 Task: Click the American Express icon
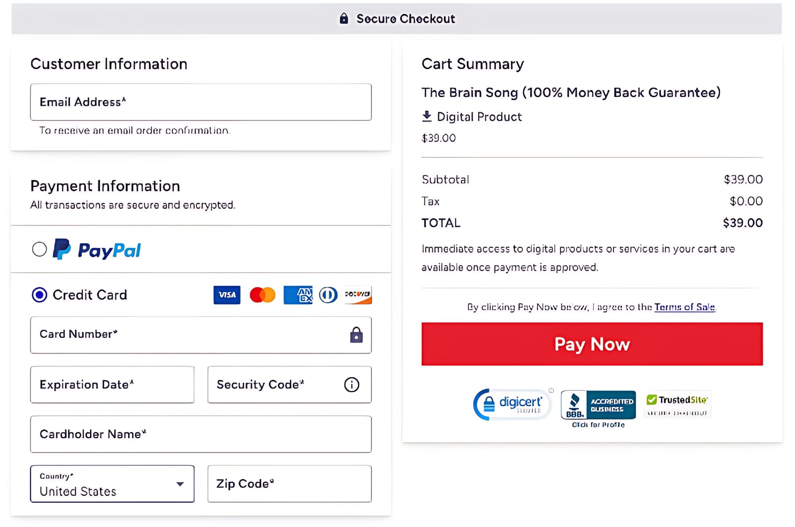pos(298,295)
